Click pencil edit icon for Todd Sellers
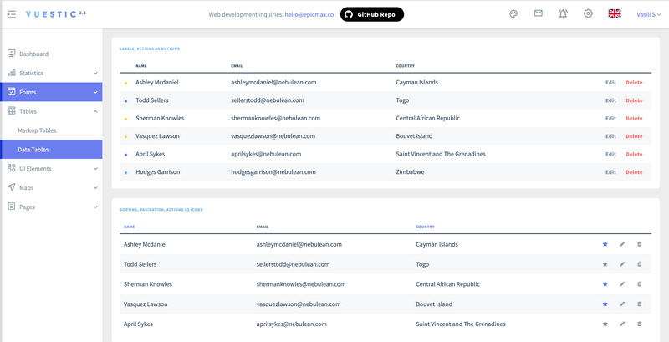This screenshot has height=342, width=669. coord(622,264)
